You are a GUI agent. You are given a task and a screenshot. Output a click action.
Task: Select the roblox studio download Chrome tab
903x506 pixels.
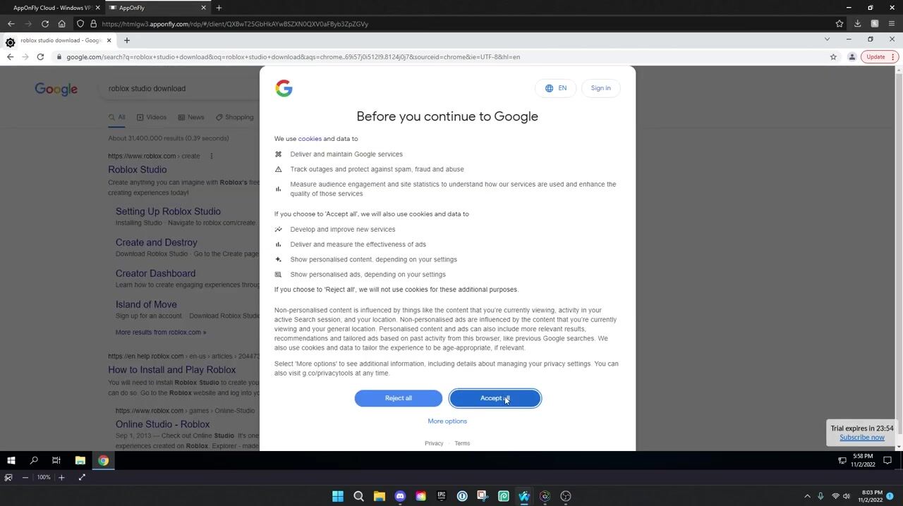60,40
